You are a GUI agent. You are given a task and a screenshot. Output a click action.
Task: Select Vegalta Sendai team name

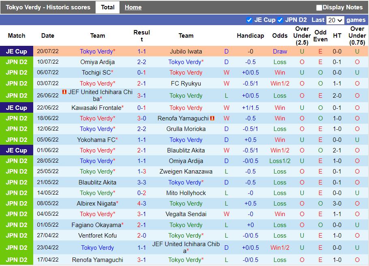point(186,214)
